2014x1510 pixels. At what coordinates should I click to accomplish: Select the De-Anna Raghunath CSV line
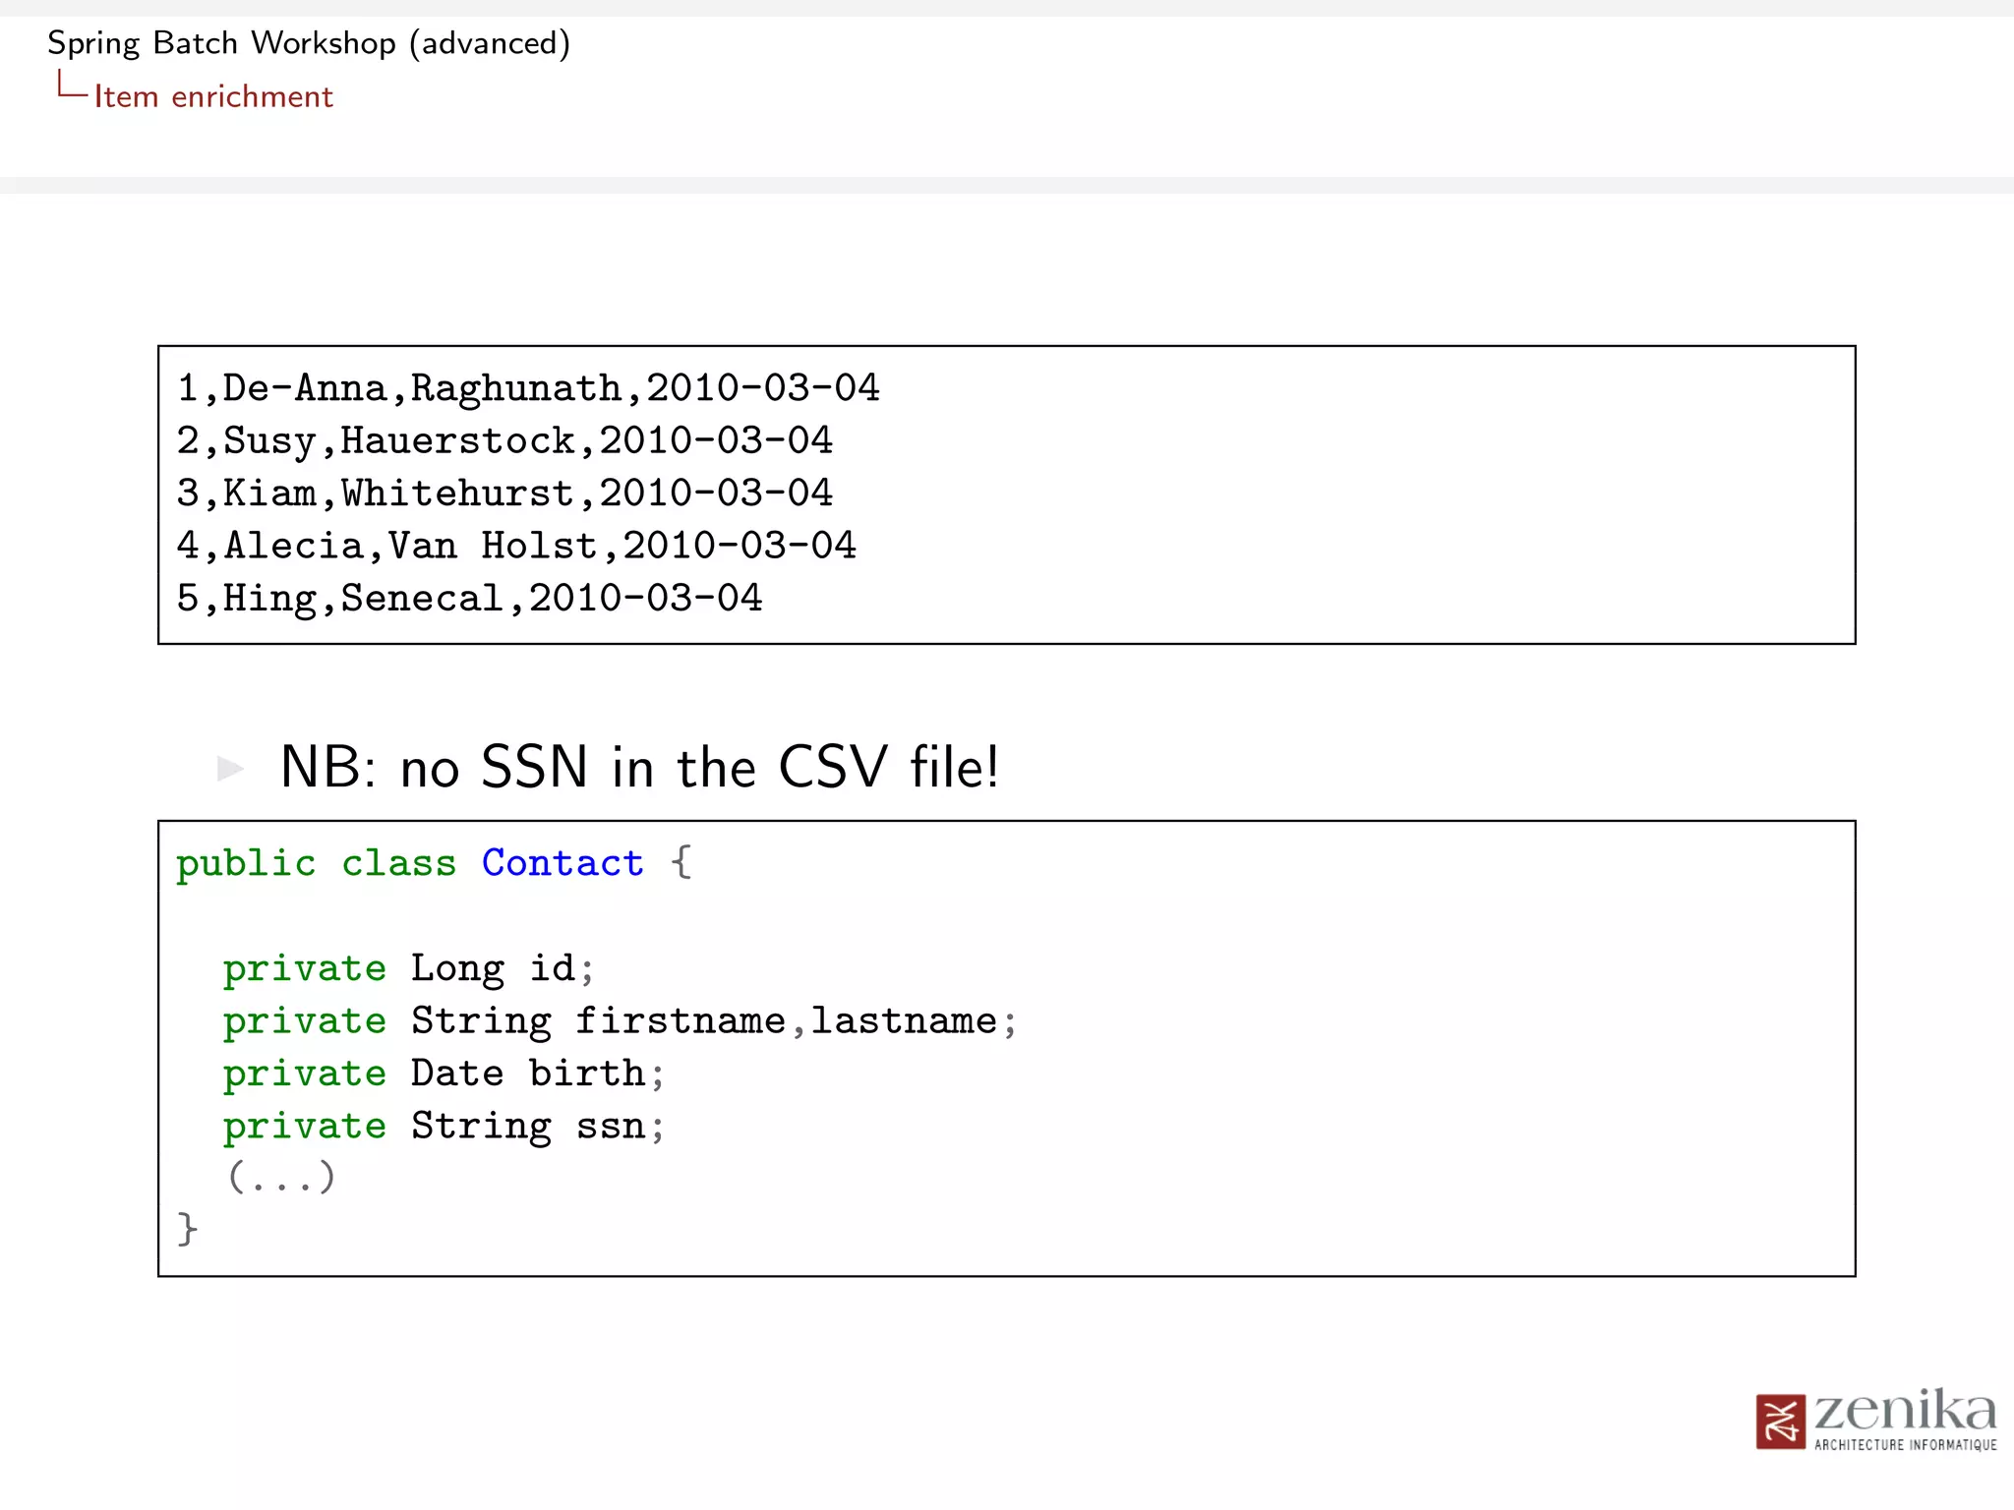(x=527, y=388)
